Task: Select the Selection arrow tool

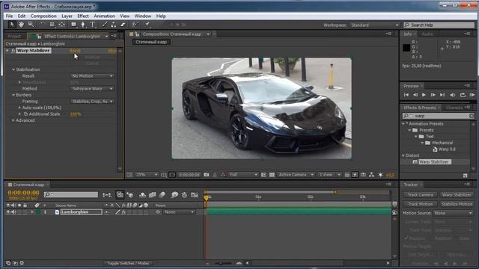Action: pos(12,25)
